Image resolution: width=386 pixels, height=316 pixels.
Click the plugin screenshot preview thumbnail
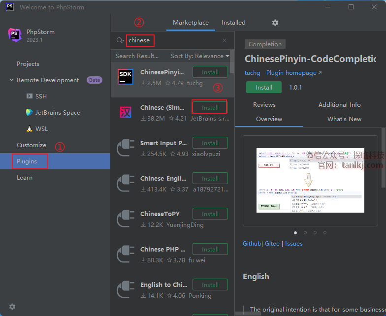pyautogui.click(x=310, y=180)
